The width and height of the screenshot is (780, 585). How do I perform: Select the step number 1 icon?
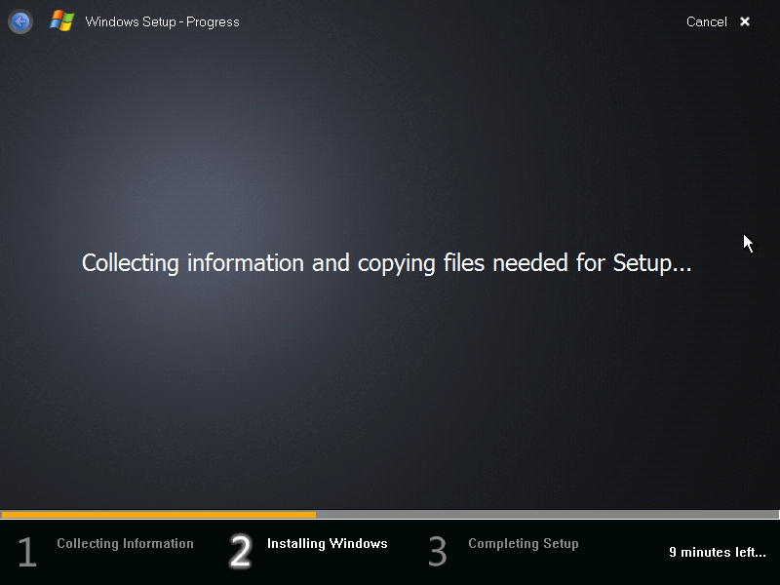click(x=27, y=553)
